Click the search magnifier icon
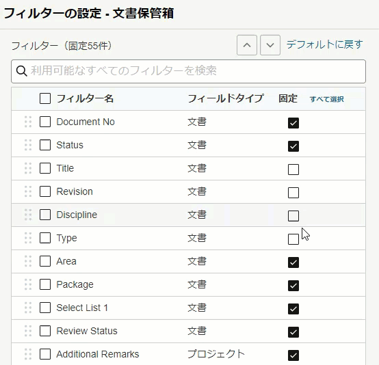This screenshot has height=365, width=379. pos(21,71)
